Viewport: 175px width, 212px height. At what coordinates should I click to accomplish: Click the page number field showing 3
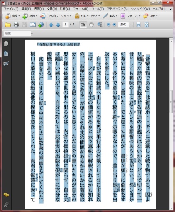click(65, 25)
